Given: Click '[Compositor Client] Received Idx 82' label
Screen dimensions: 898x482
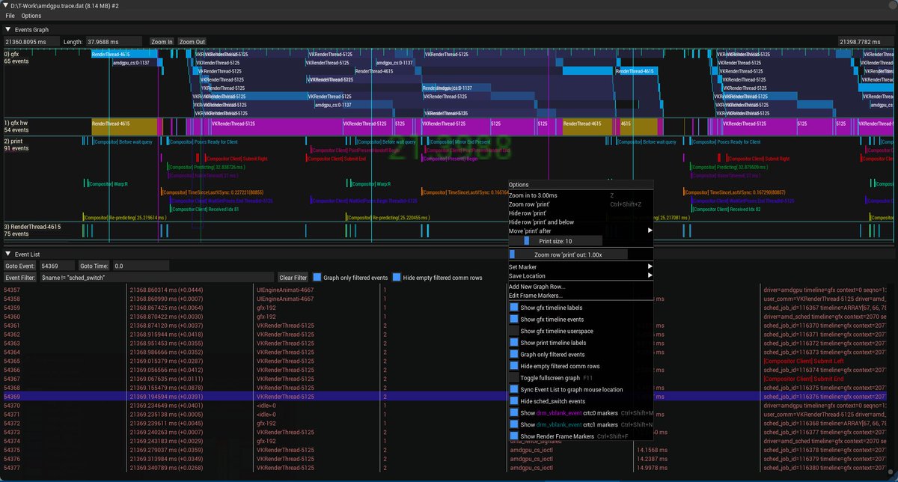Looking at the screenshot, I should [x=727, y=209].
